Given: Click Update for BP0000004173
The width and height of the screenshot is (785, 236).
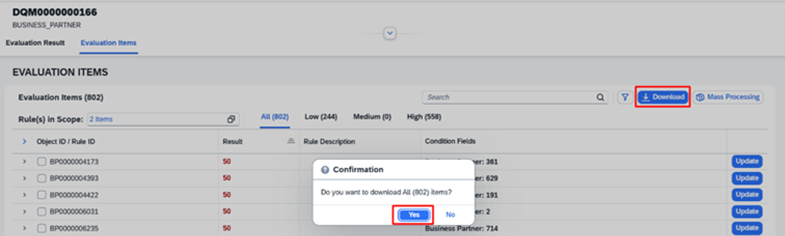Looking at the screenshot, I should [x=747, y=161].
